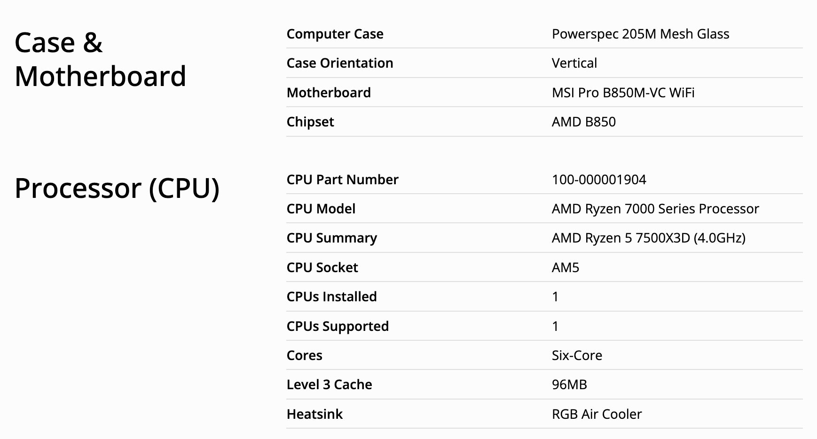This screenshot has height=439, width=817.
Task: Click the "Six-Core" cores value
Action: [x=577, y=355]
